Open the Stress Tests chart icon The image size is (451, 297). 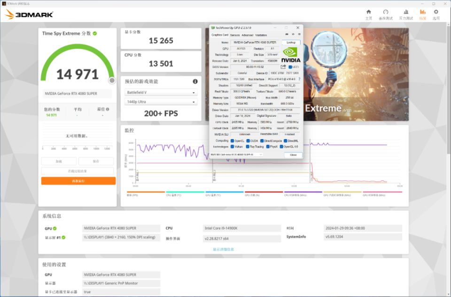pos(406,12)
